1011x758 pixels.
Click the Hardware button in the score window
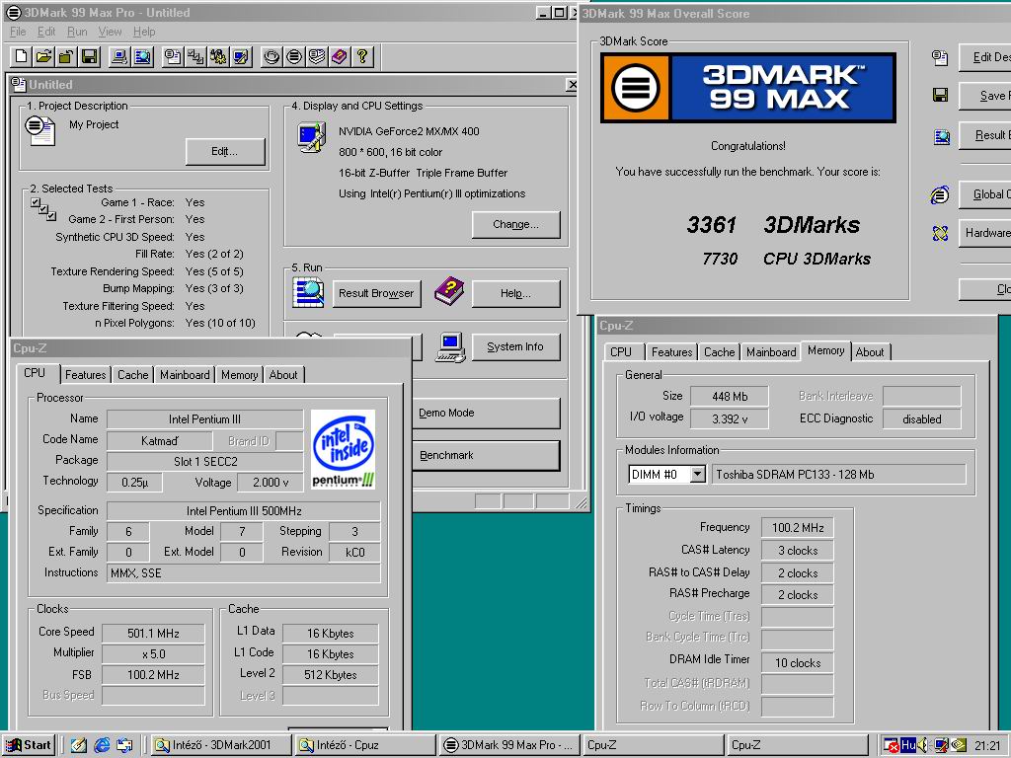pyautogui.click(x=985, y=233)
